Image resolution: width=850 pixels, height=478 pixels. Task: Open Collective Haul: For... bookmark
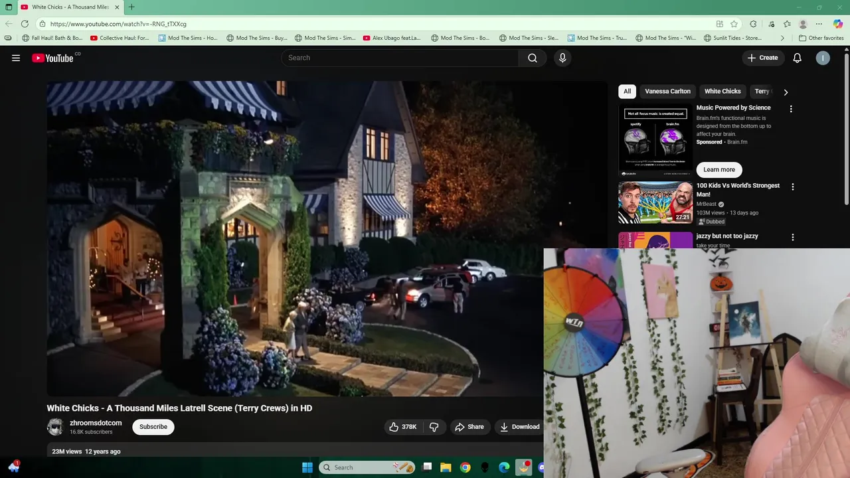coord(120,39)
